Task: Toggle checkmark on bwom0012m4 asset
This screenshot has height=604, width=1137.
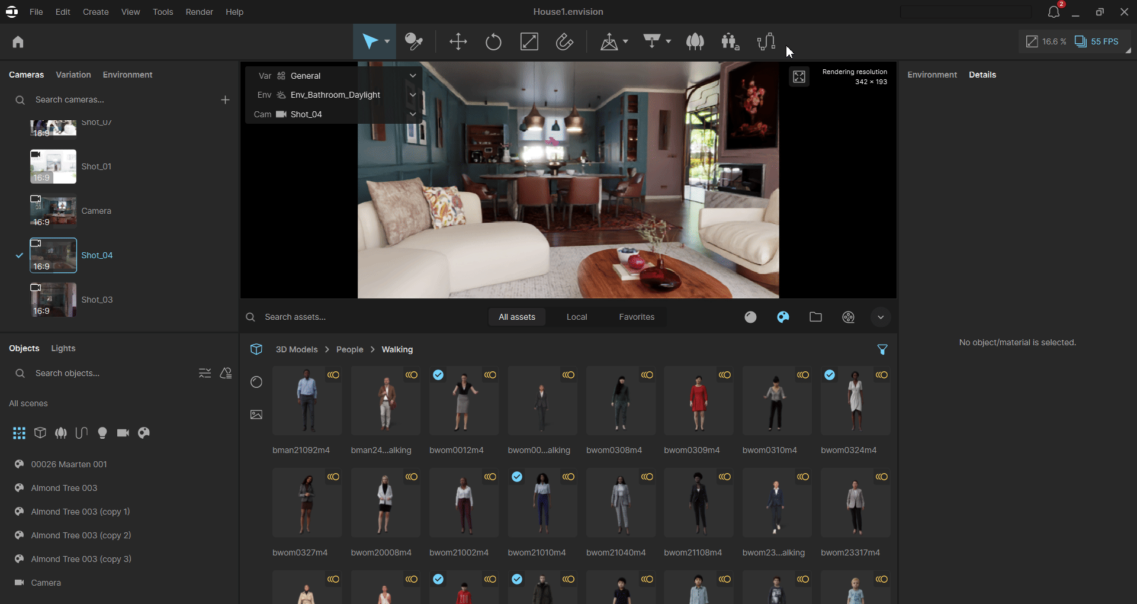Action: point(438,375)
